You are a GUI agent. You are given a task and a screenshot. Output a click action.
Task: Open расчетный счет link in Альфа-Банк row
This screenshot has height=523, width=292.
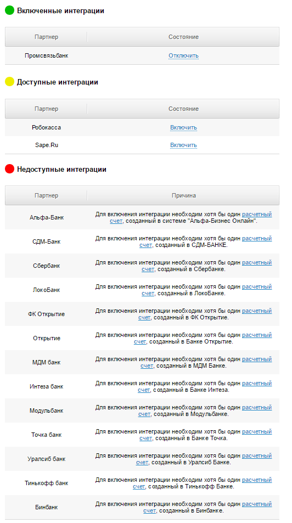point(257,214)
